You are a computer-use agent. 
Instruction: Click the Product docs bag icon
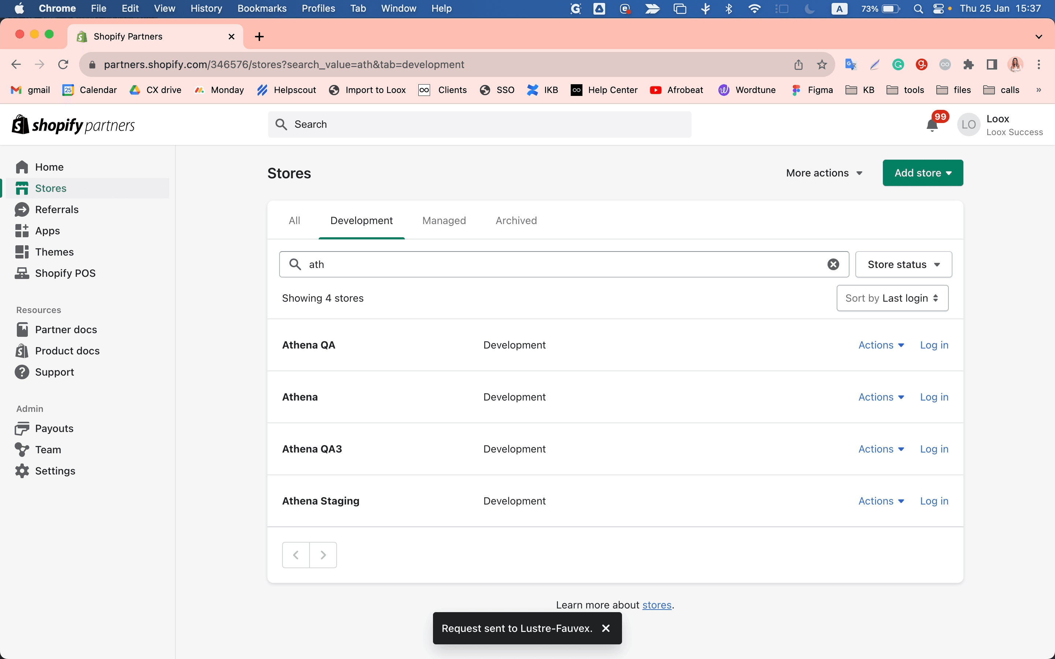coord(22,351)
